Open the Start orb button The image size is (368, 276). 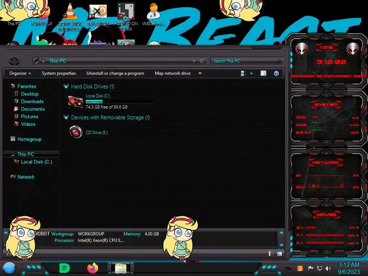[x=9, y=268]
